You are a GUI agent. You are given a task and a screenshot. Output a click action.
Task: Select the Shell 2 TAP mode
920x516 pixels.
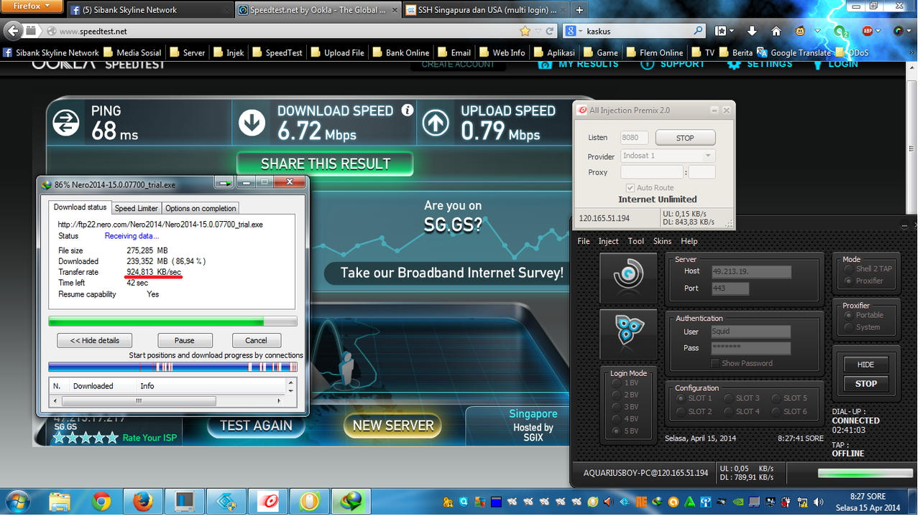[848, 268]
